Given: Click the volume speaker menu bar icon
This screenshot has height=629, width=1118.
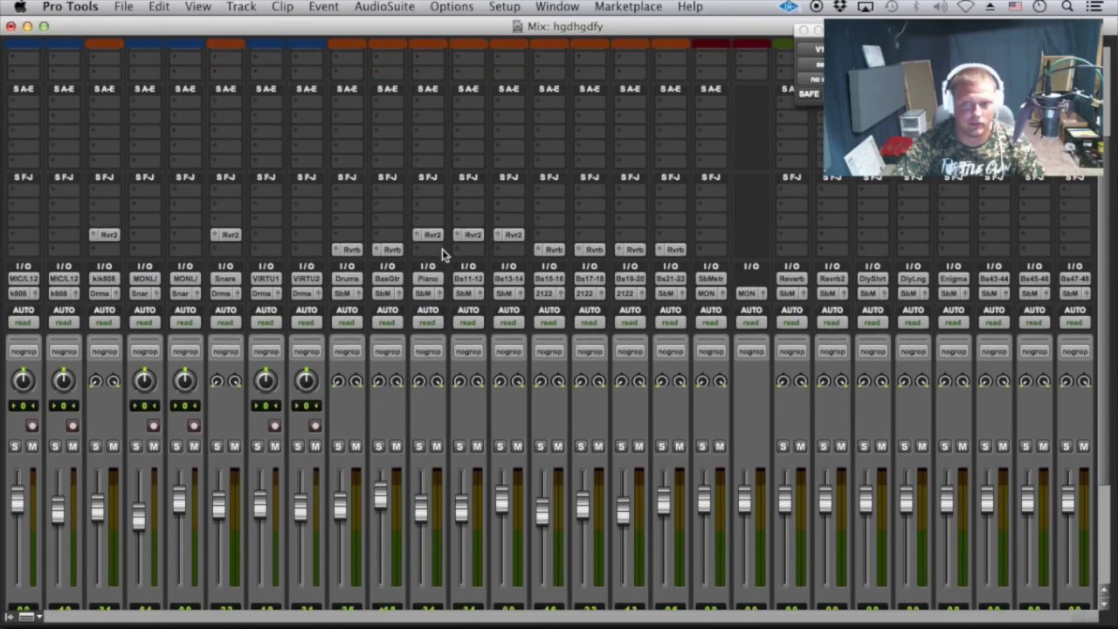Looking at the screenshot, I should click(x=940, y=7).
